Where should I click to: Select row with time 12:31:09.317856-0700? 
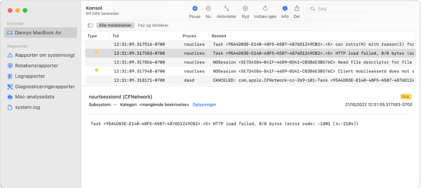(250, 62)
